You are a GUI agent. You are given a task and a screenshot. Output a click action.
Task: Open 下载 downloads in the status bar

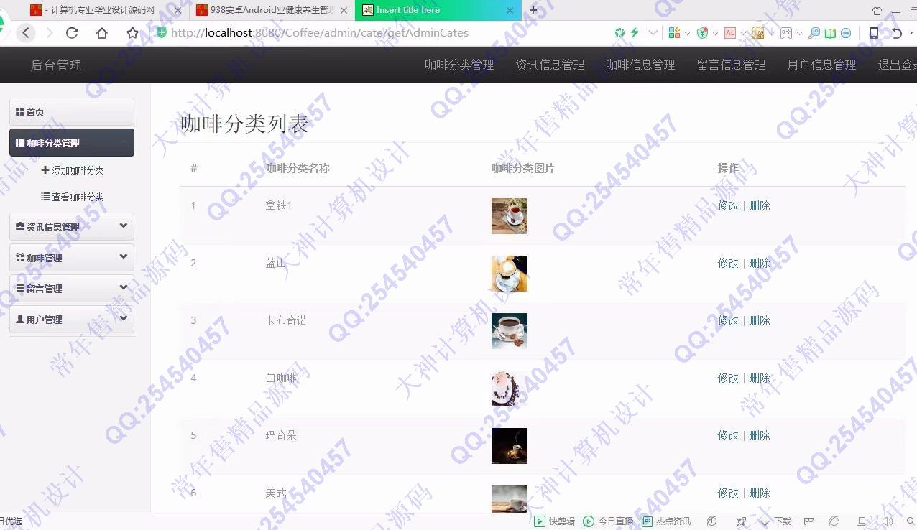(776, 521)
